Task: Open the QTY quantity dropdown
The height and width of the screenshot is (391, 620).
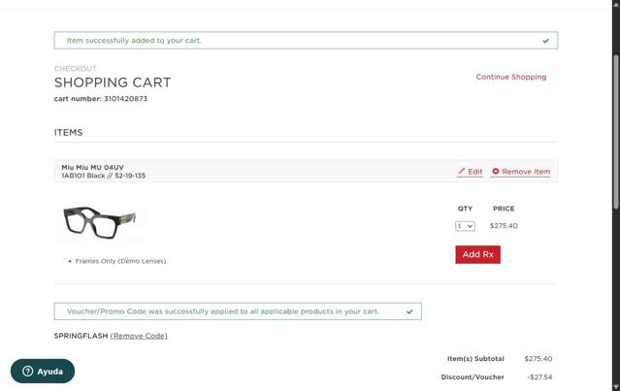Action: point(465,226)
